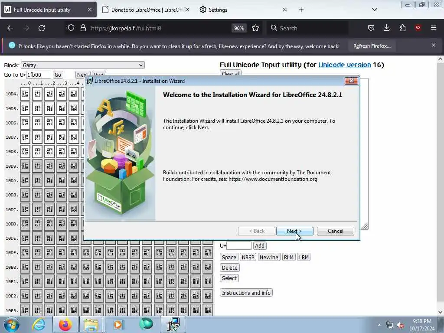Click the U+ code input next to Add
Viewport: 444px width, 333px height.
[x=239, y=245]
